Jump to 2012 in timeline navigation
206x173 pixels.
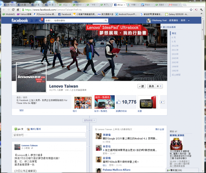coord(175,46)
